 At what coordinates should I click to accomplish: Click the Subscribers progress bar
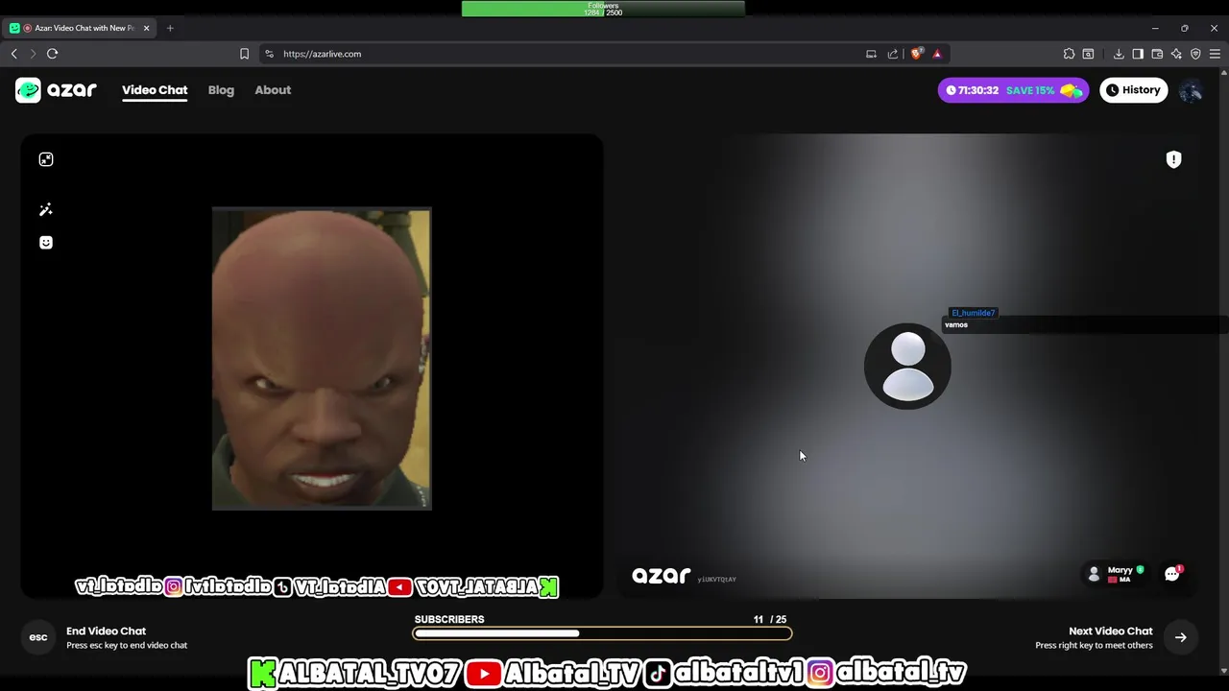tap(602, 633)
